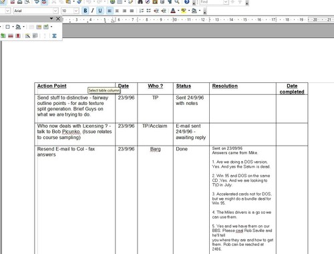Open the font size 10 dropdown

76,11
